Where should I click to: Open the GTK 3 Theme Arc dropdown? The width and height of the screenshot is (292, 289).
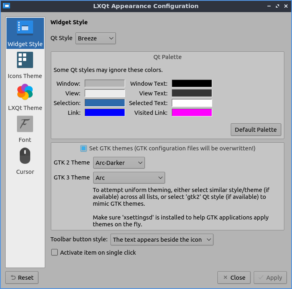click(x=129, y=178)
